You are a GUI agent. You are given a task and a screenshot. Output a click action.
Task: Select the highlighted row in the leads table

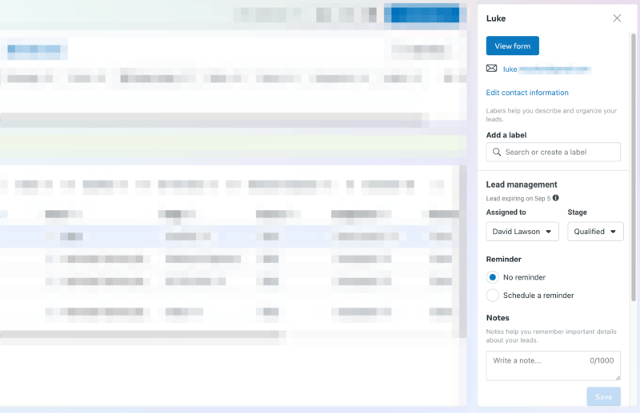pyautogui.click(x=232, y=236)
